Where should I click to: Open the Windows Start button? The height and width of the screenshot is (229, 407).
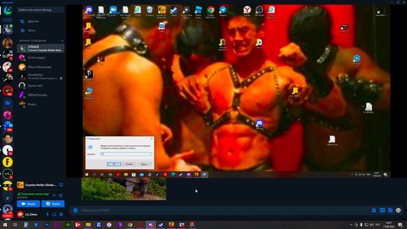pos(4,225)
